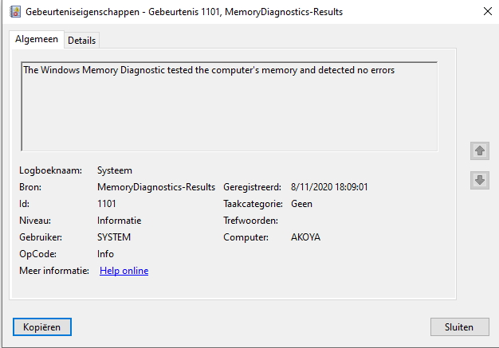Image resolution: width=499 pixels, height=348 pixels.
Task: Show next event with down arrow
Action: click(480, 180)
